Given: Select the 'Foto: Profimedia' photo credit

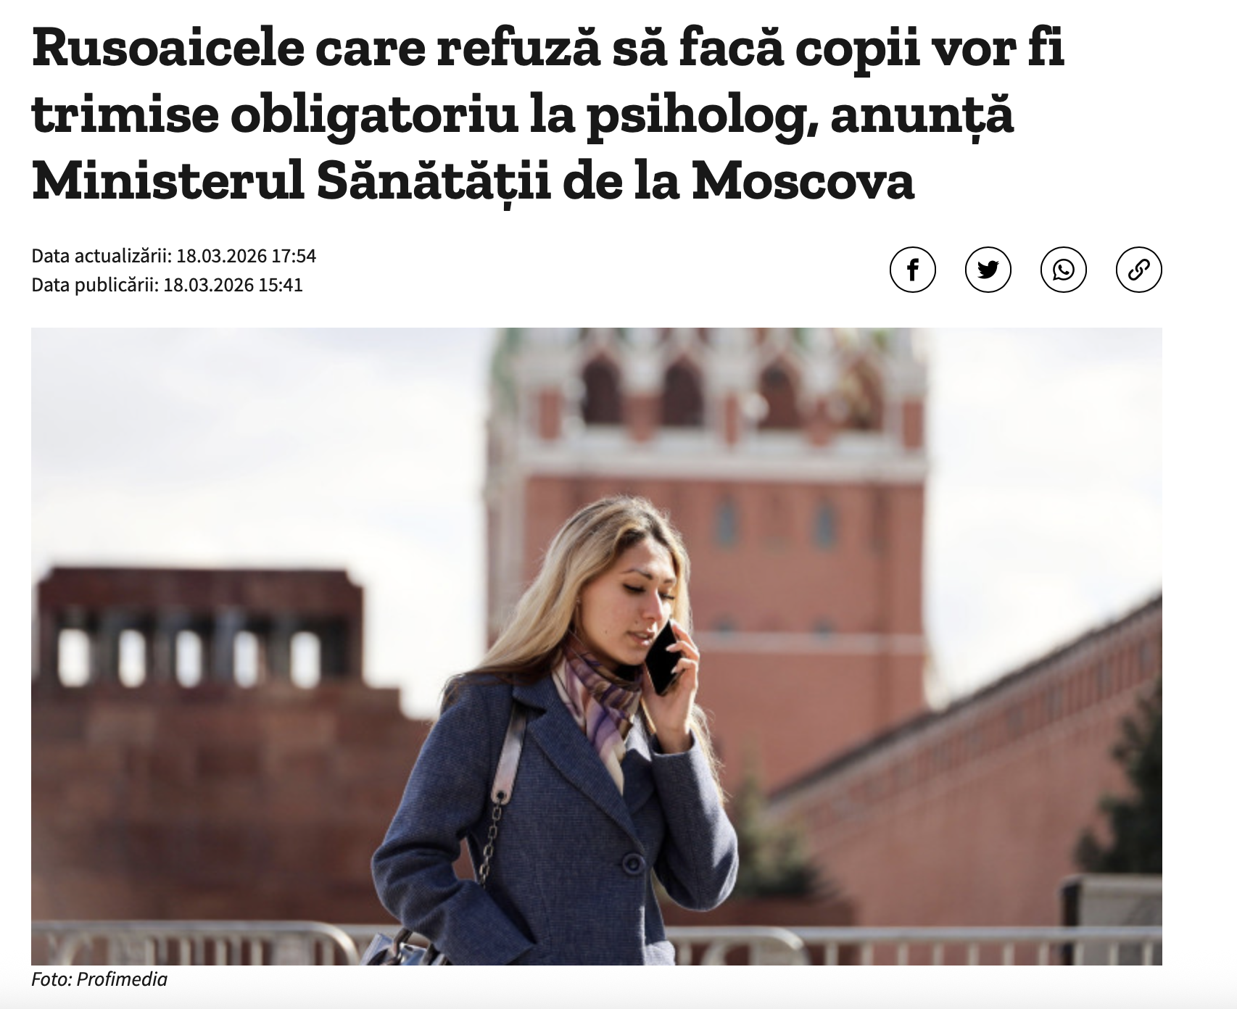Looking at the screenshot, I should click(99, 980).
